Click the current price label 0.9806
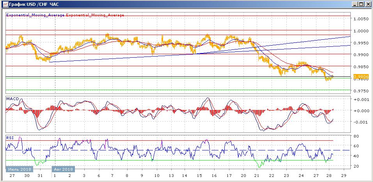Image resolution: width=373 pixels, height=182 pixels. [361, 76]
